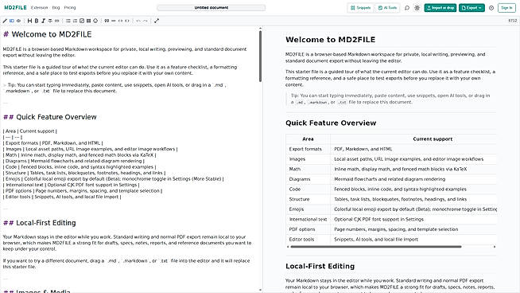Apply strikethrough formatting
This screenshot has height=293, width=520.
coord(50,21)
